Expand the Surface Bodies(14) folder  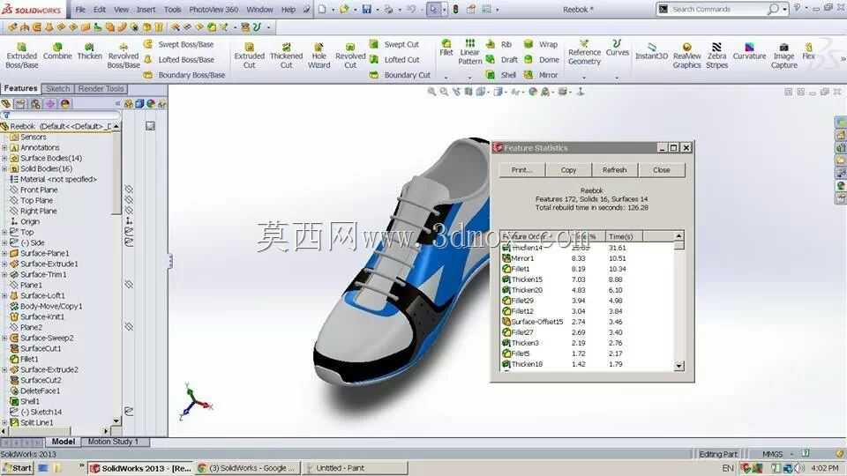click(x=4, y=158)
